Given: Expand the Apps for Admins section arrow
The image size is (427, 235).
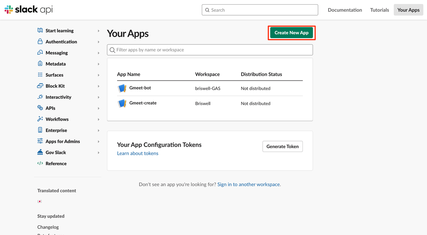Looking at the screenshot, I should tap(99, 142).
